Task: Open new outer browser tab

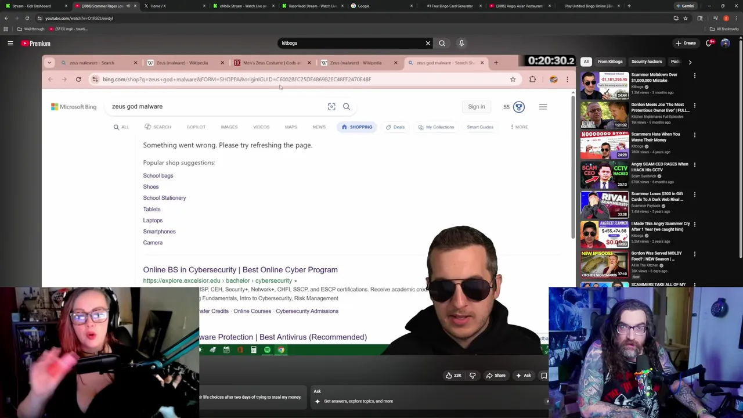Action: coord(629,6)
